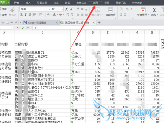The image size is (164, 123).
Task: Click the 合并居中 merge and center icon
Action: (97, 10)
